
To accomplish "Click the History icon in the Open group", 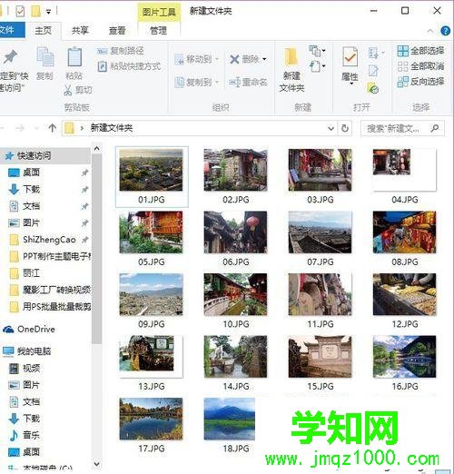I will (x=373, y=88).
